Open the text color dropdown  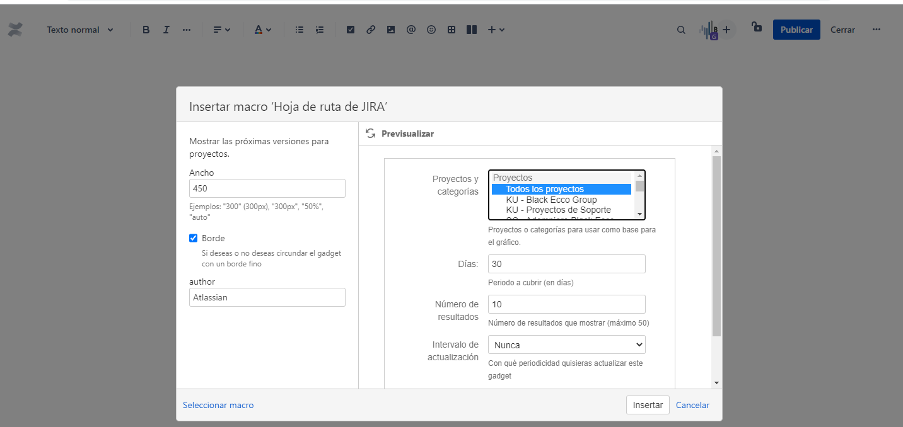(x=262, y=30)
